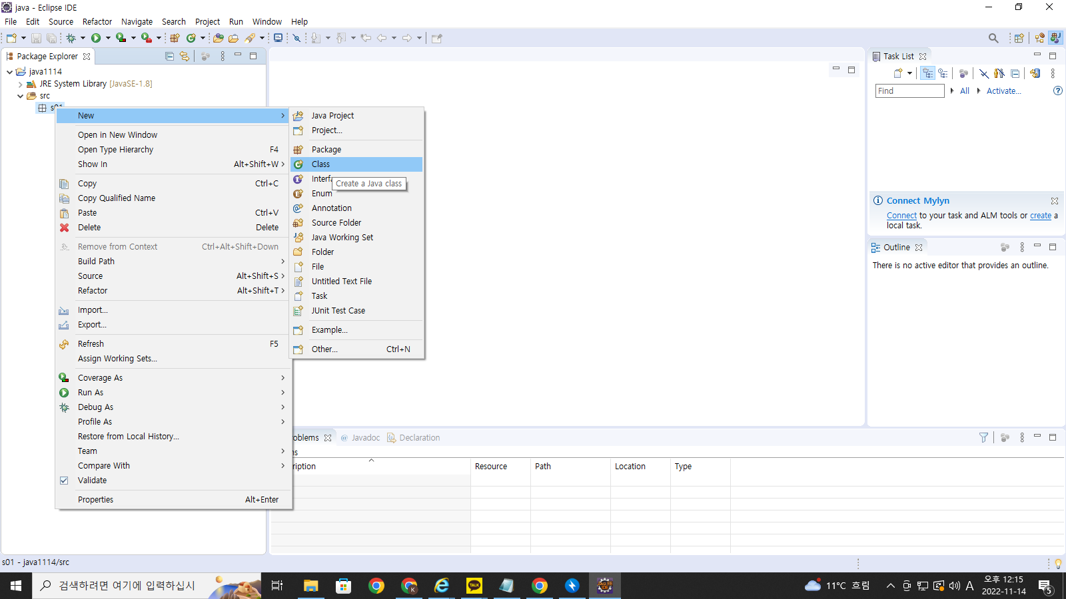Click the Problems view filter funnel icon
1066x599 pixels.
point(983,437)
